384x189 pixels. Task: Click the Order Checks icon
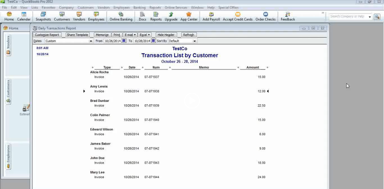tap(265, 16)
